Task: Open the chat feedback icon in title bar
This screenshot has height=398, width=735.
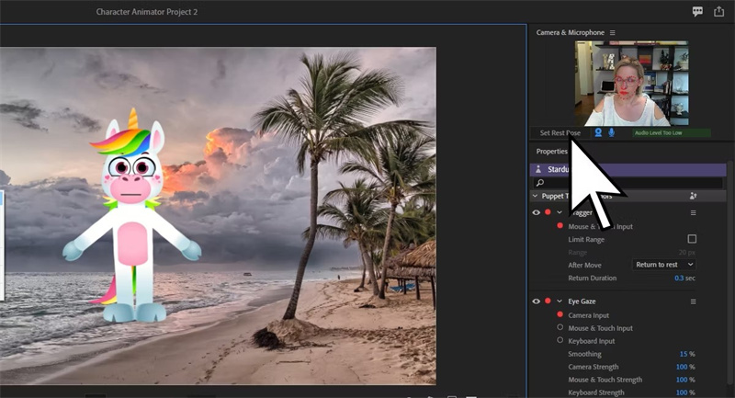Action: [x=698, y=11]
